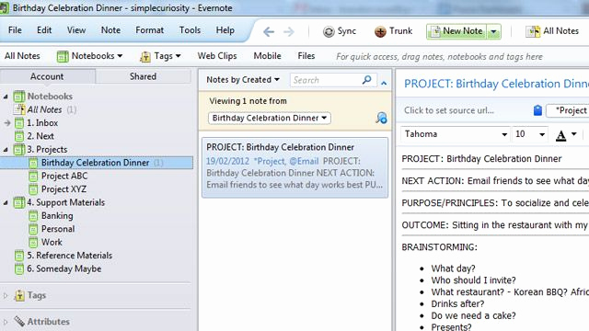The height and width of the screenshot is (331, 589).
Task: Click the Evernote app icon in title bar
Action: [4, 8]
